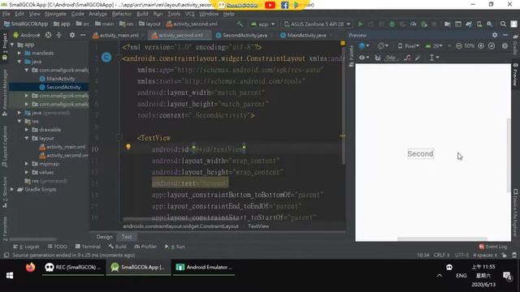520x292 pixels.
Task: Switch to the Design tab
Action: 105,237
